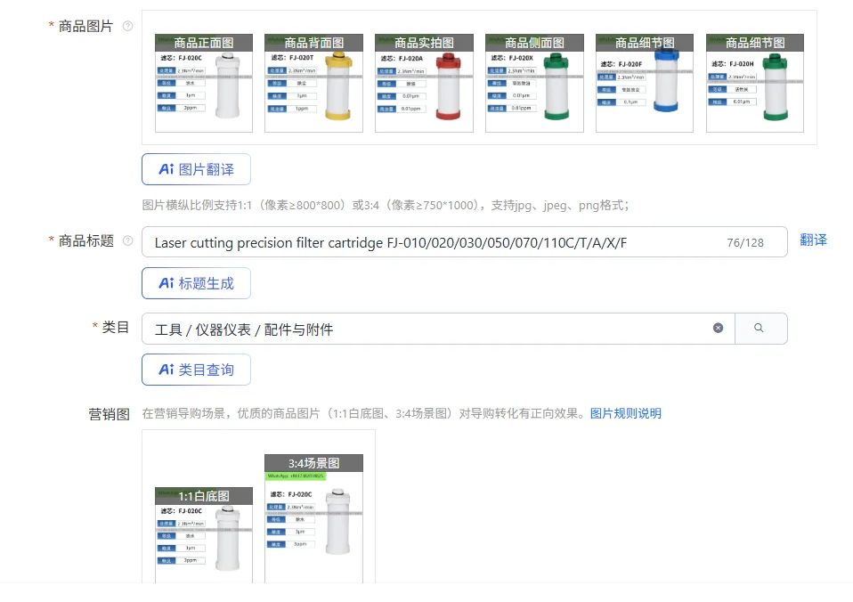The height and width of the screenshot is (602, 853).
Task: Click the 商品标题 label
Action: click(x=86, y=240)
